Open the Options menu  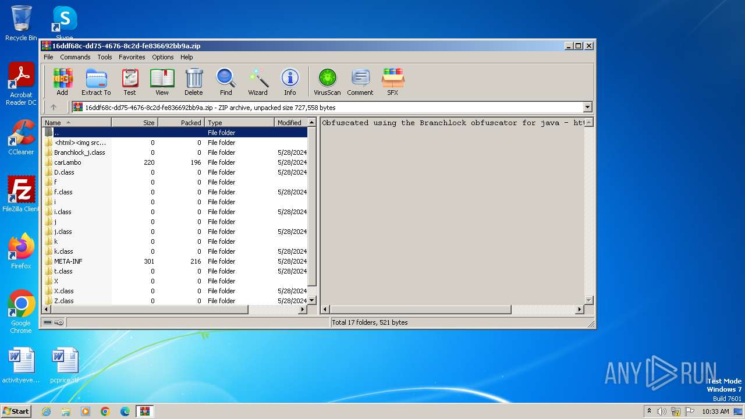[163, 57]
